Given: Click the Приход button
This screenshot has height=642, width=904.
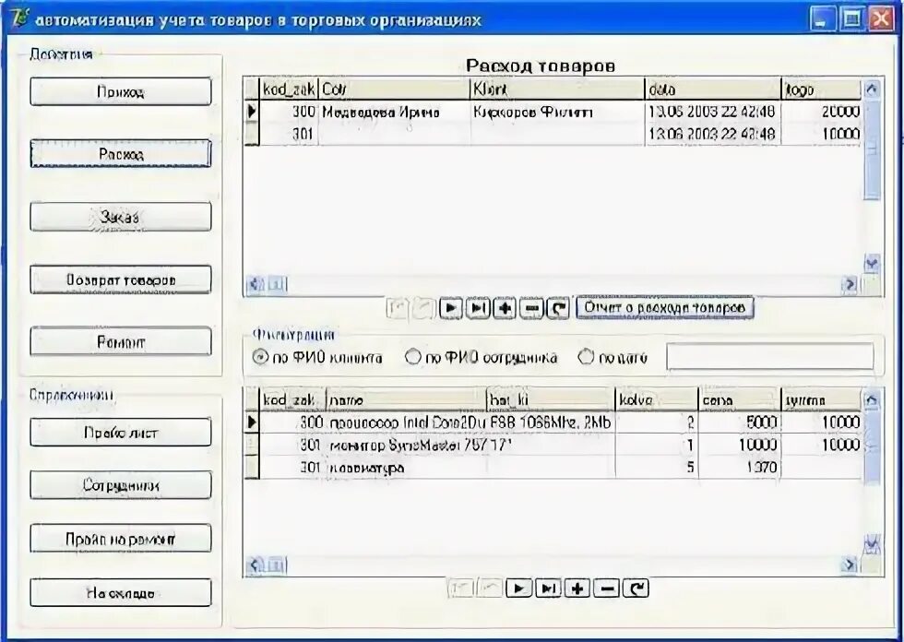Looking at the screenshot, I should pyautogui.click(x=121, y=91).
